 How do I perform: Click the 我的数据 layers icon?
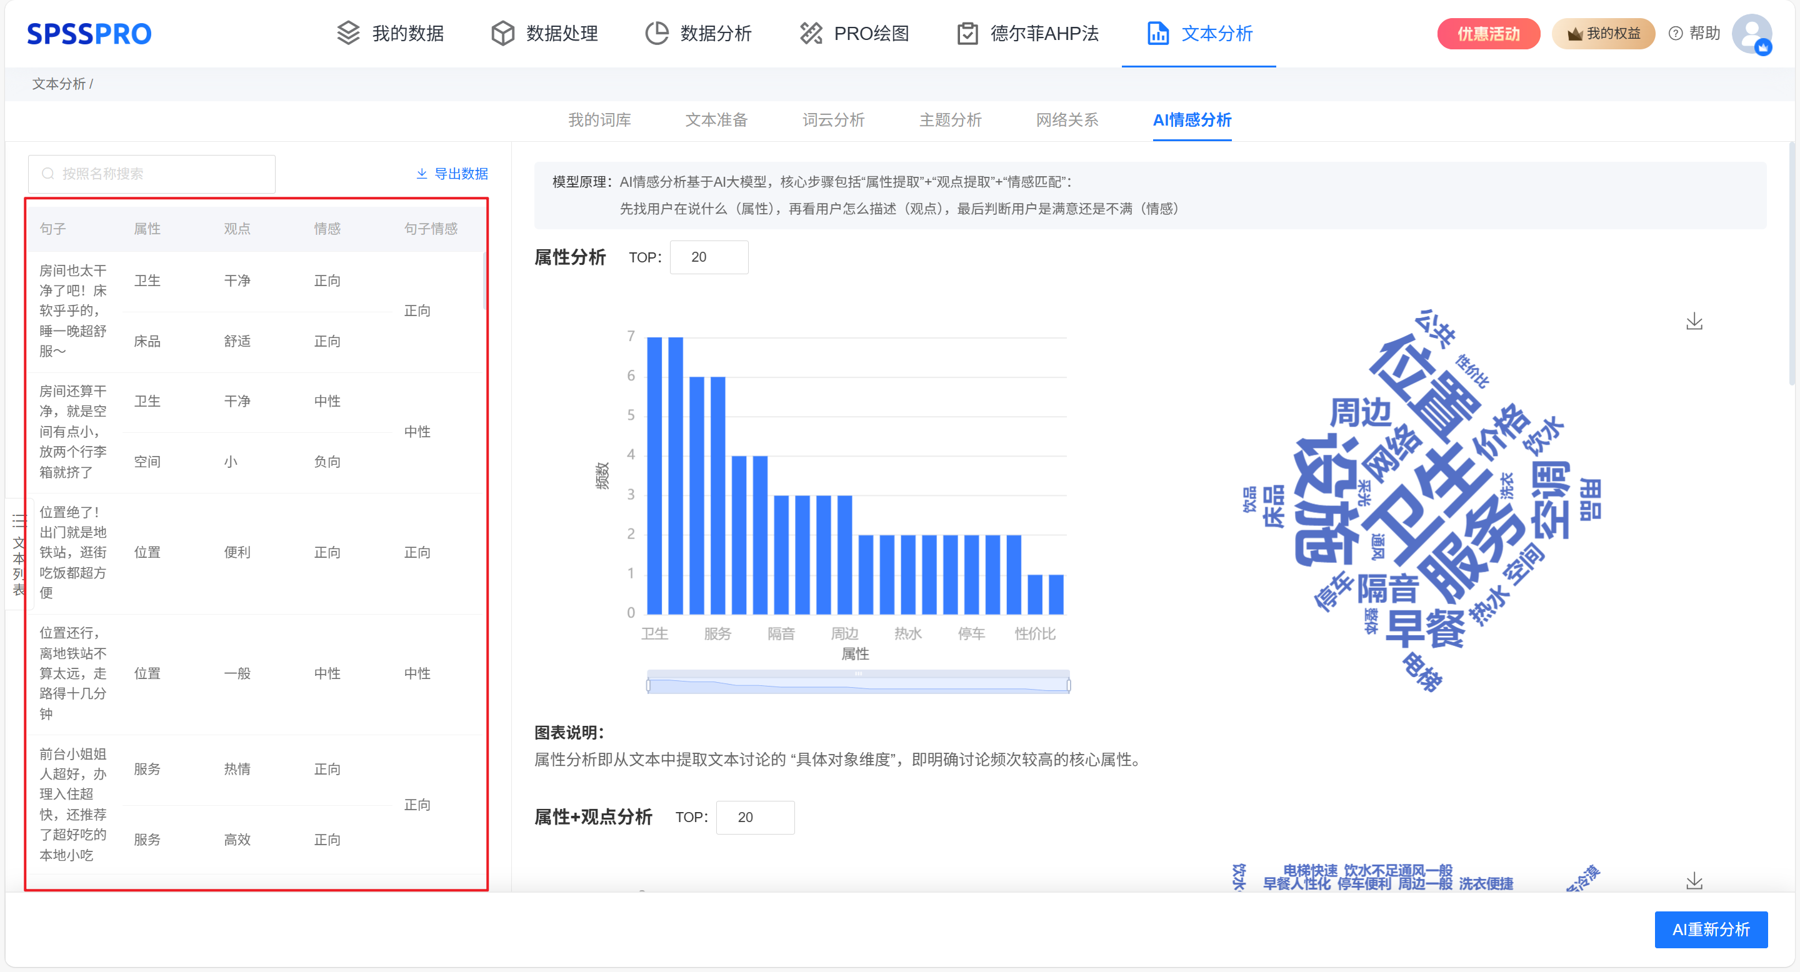coord(348,33)
